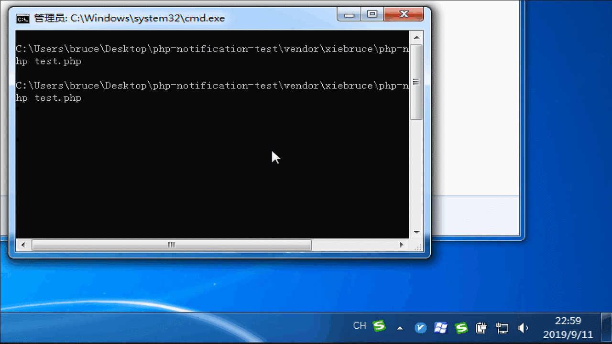Close the cmd.exe window
612x344 pixels.
(404, 14)
